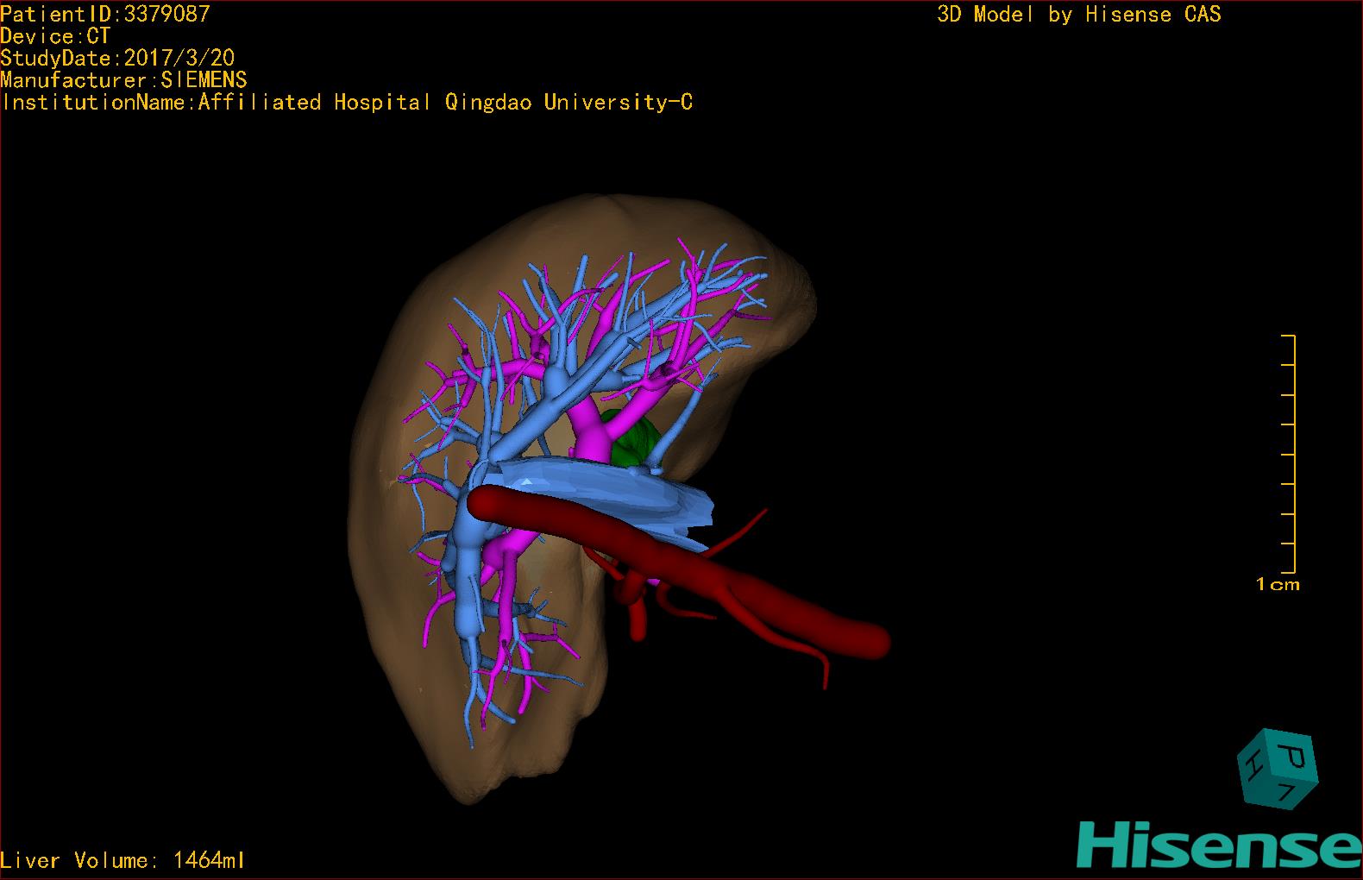Click the Manufacturer SIEMENS label

(123, 80)
